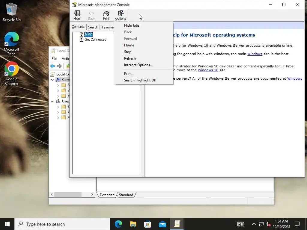Click the taskbar search box
The width and height of the screenshot is (307, 230).
point(62,224)
